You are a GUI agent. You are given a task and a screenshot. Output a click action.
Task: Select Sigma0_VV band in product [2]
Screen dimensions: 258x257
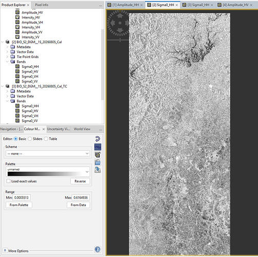pyautogui.click(x=30, y=81)
